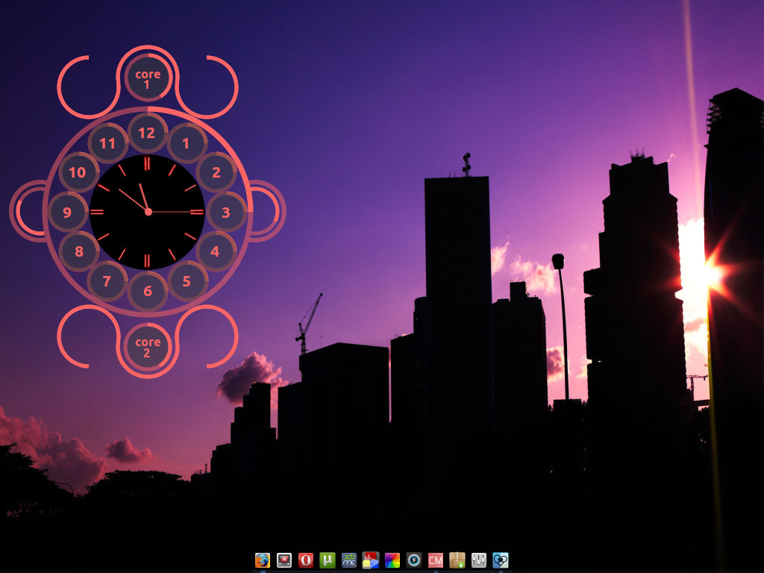
Task: Click the core 2 CPU label
Action: click(x=147, y=347)
